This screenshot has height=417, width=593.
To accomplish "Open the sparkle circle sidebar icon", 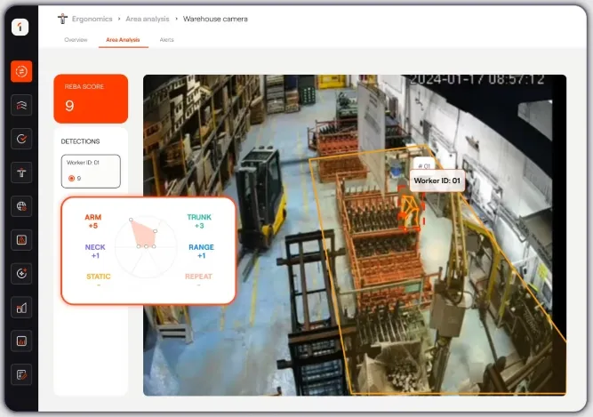I will [x=21, y=273].
